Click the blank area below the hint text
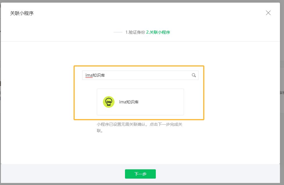This screenshot has width=284, height=185. [x=140, y=148]
